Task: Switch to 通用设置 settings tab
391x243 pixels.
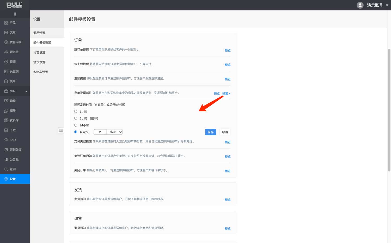Action: pyautogui.click(x=39, y=33)
